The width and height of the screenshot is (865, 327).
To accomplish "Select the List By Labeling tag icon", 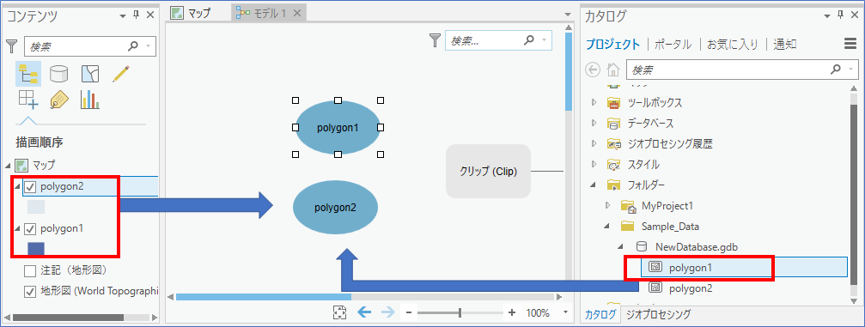I will pos(59,100).
